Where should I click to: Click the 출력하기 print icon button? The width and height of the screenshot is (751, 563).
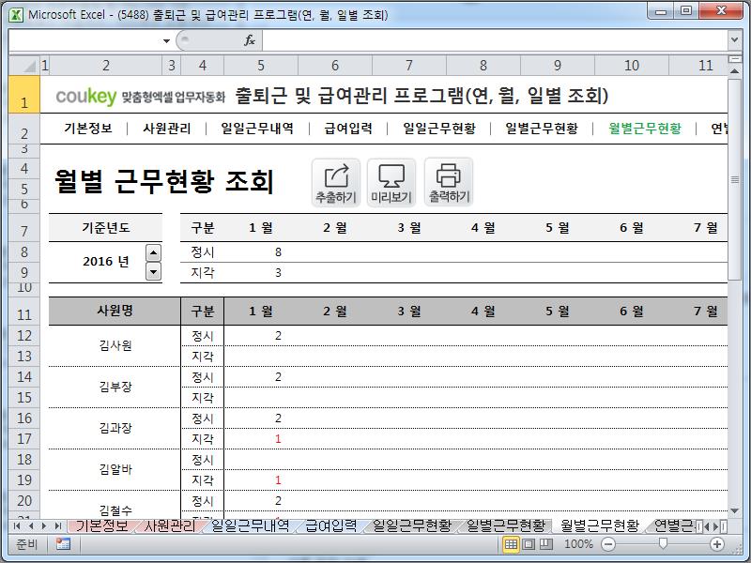(x=449, y=183)
